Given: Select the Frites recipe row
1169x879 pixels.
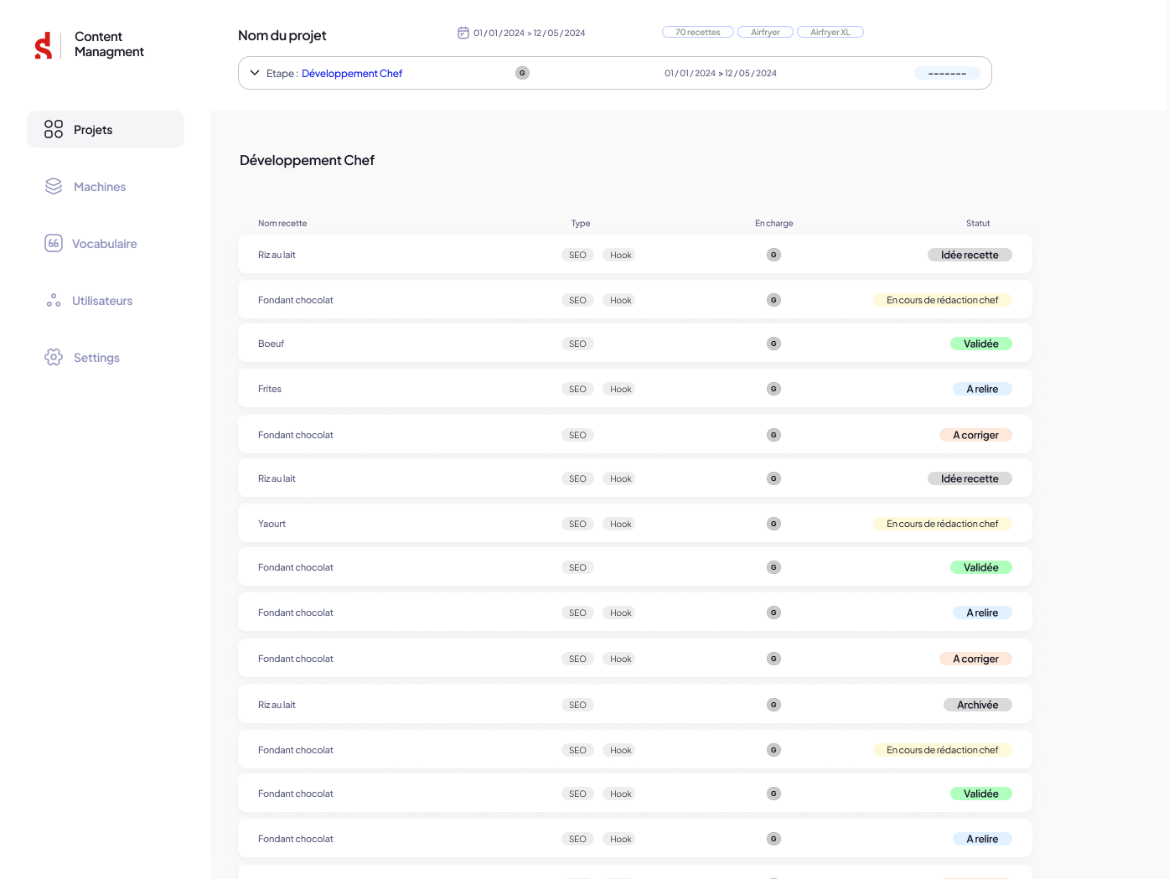Looking at the screenshot, I should (635, 389).
